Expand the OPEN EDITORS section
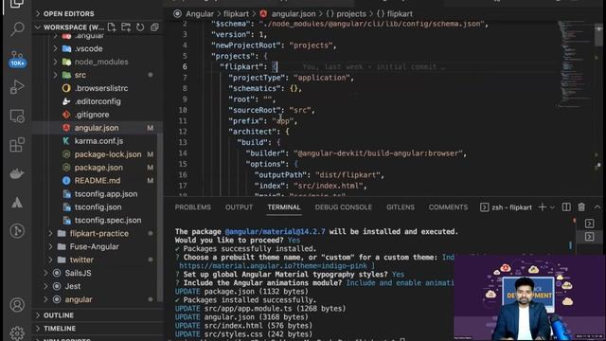The image size is (606, 341). 97,13
